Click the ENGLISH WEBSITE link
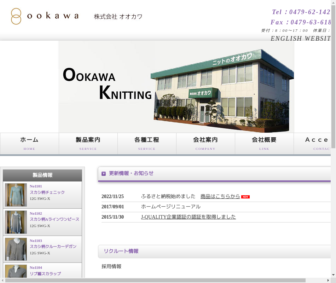This screenshot has height=283, width=336. [301, 39]
